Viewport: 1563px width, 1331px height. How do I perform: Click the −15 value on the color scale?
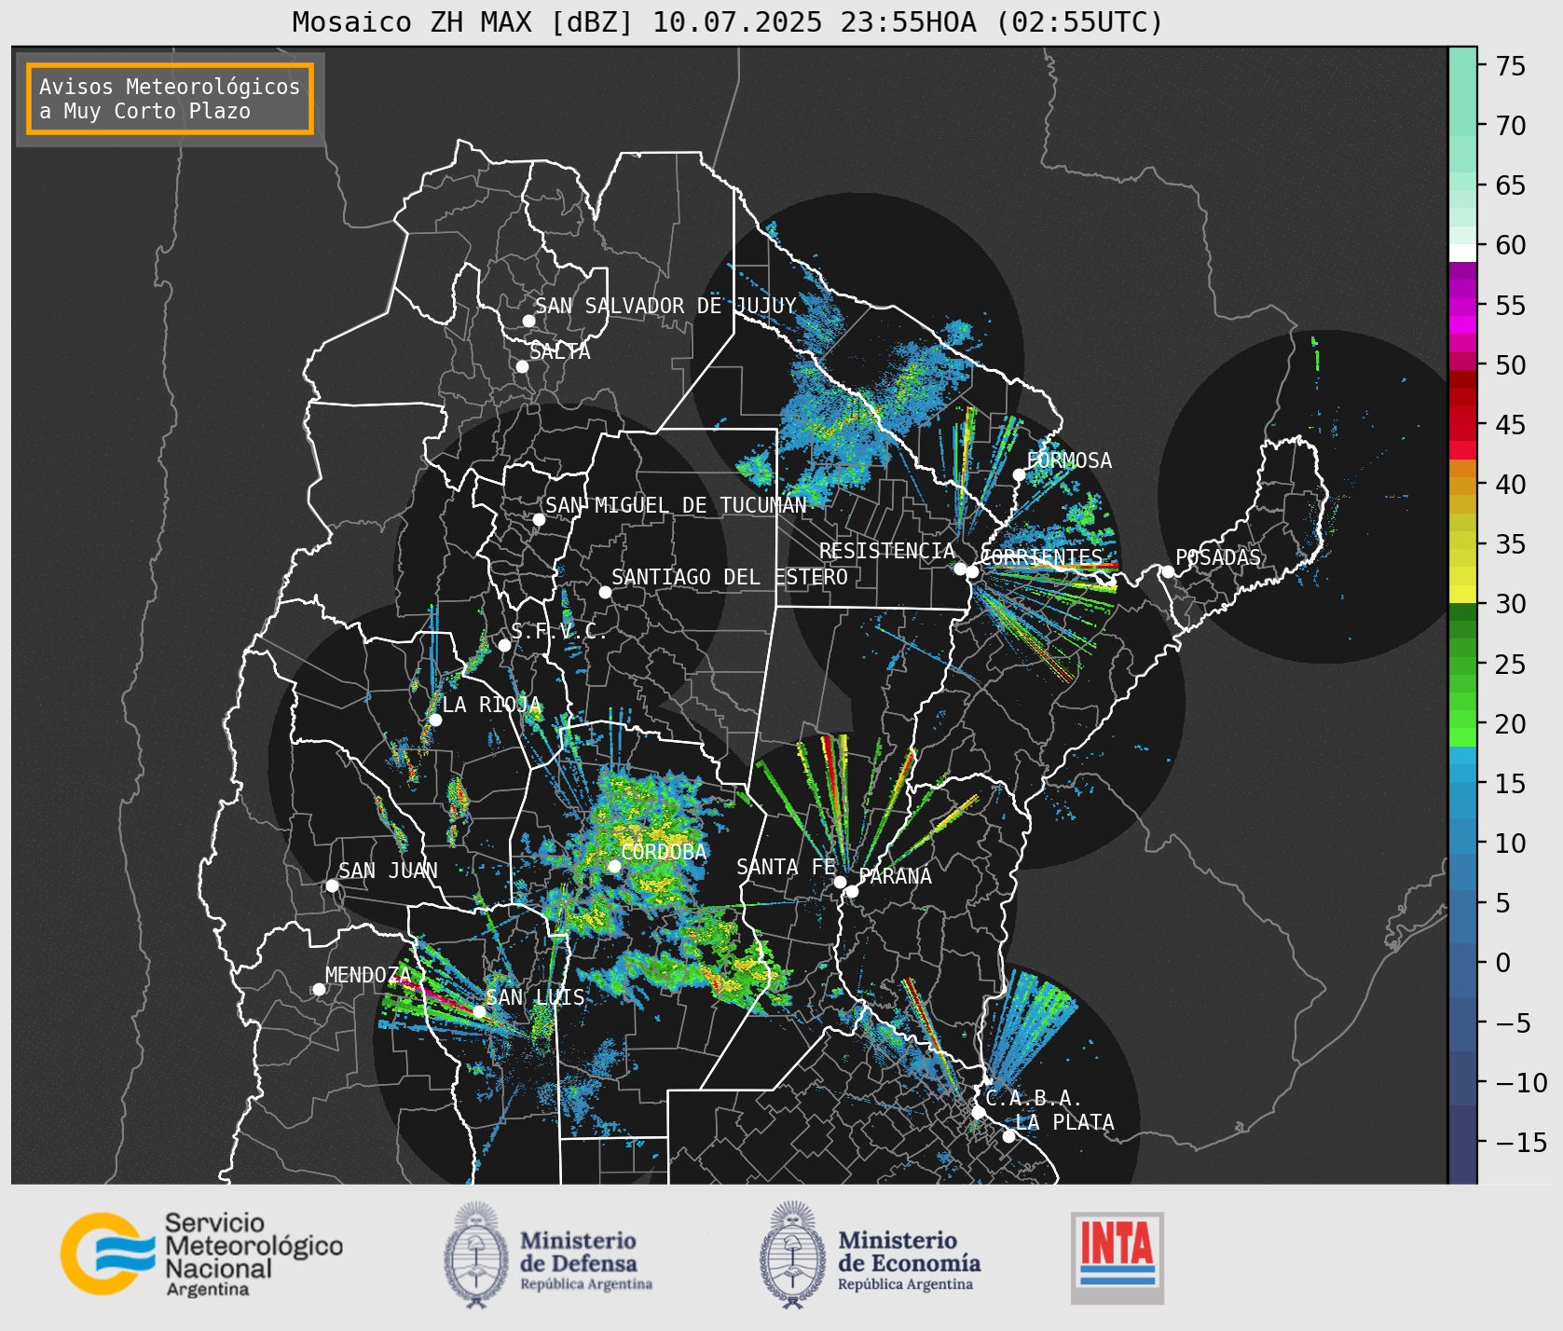point(1521,1142)
